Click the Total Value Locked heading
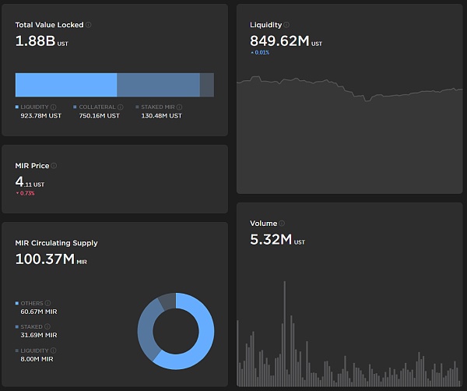Viewport: 467px width, 391px height. (50, 25)
